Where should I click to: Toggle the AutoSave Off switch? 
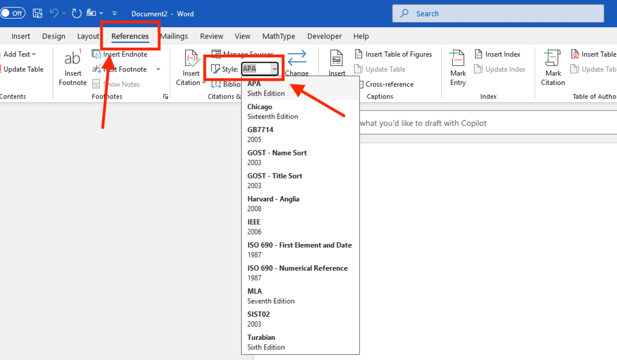[x=13, y=13]
